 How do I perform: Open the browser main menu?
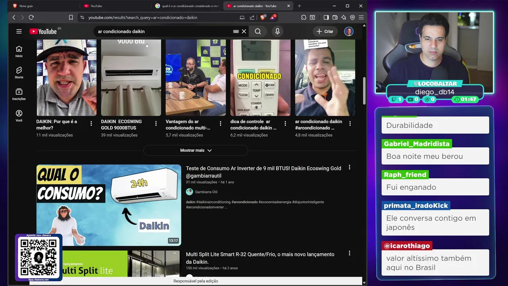tap(361, 17)
